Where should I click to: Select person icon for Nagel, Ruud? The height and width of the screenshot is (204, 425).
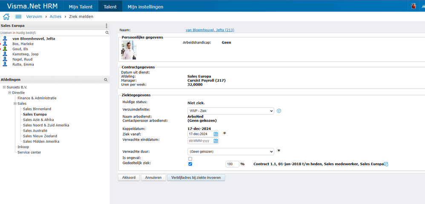[x=5, y=59]
